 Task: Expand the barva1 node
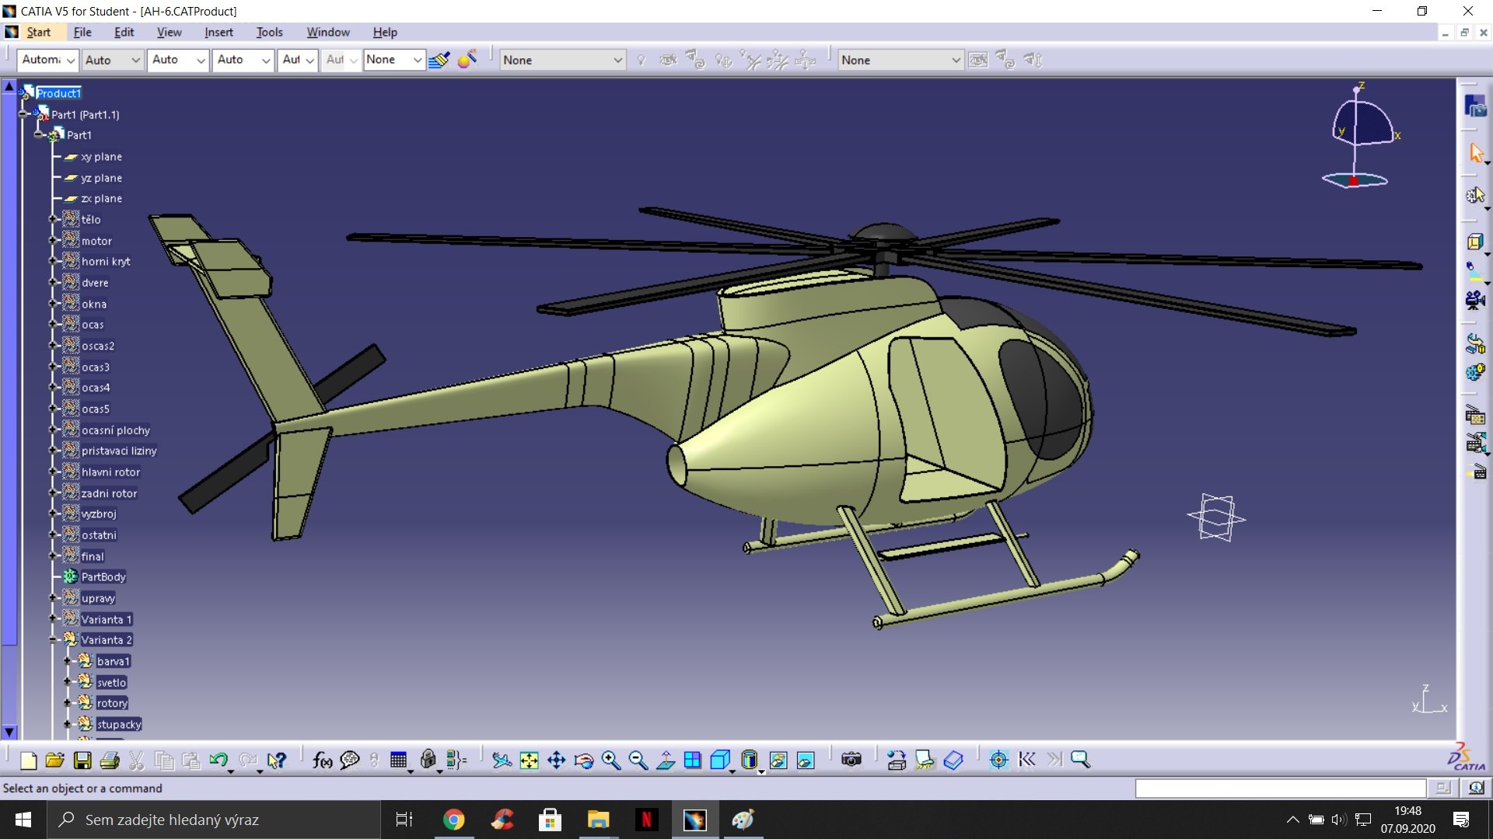click(x=68, y=660)
